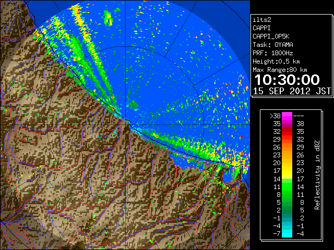The height and width of the screenshot is (250, 334).
Task: Click the 'Task: OYAMA' line
Action: click(x=272, y=45)
